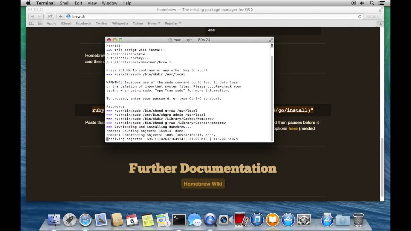This screenshot has height=231, width=411.
Task: Click 'Further Documentation' heading
Action: click(203, 168)
